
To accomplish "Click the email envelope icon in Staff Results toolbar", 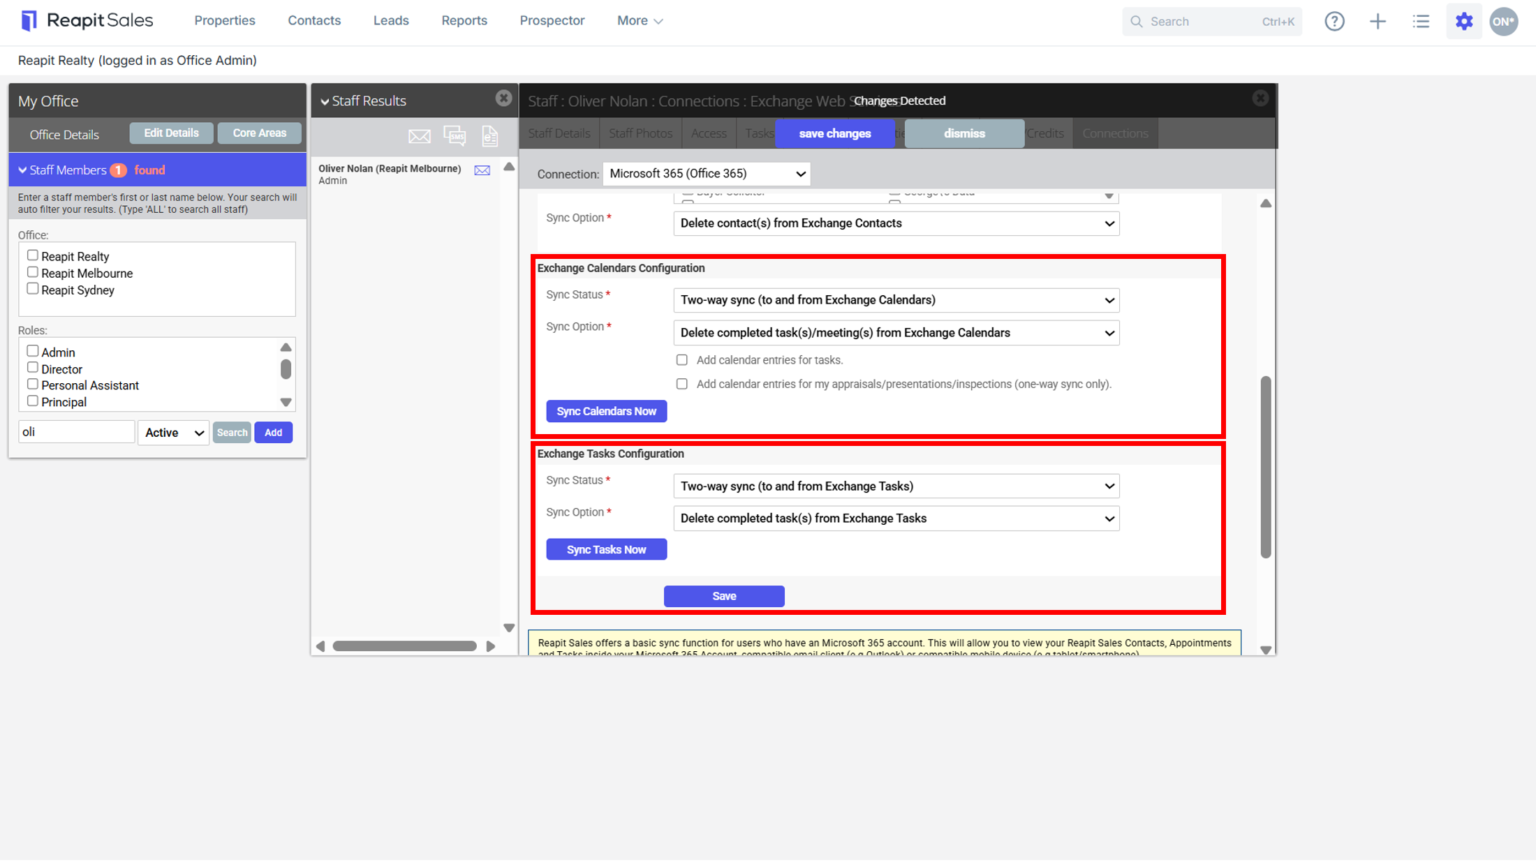I will [419, 136].
